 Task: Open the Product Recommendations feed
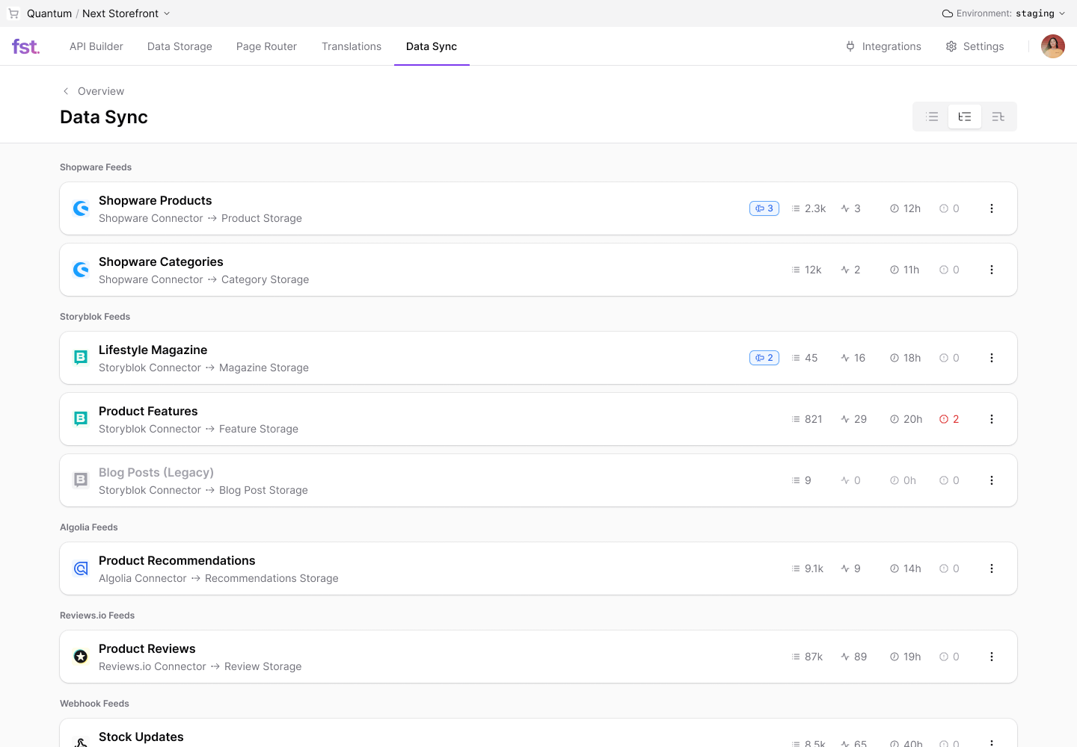(x=538, y=568)
